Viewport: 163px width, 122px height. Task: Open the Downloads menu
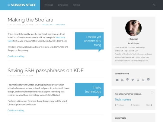[63, 5]
